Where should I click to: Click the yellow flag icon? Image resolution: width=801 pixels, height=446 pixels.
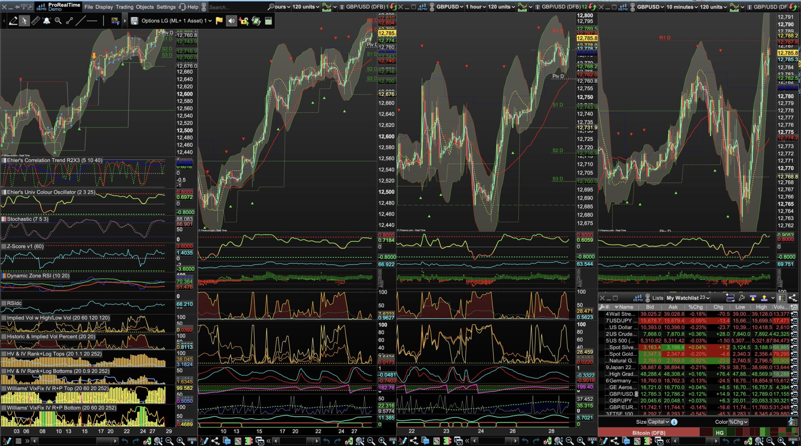[219, 21]
